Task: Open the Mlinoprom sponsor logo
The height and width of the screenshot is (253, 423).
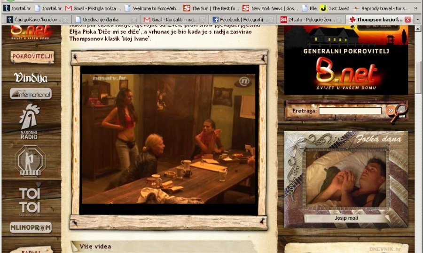Action: pyautogui.click(x=31, y=228)
